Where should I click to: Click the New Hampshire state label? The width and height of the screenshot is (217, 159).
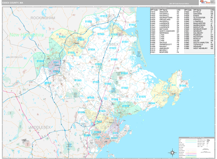(27, 35)
